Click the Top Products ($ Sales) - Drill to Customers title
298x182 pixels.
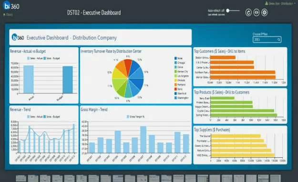(x=222, y=92)
